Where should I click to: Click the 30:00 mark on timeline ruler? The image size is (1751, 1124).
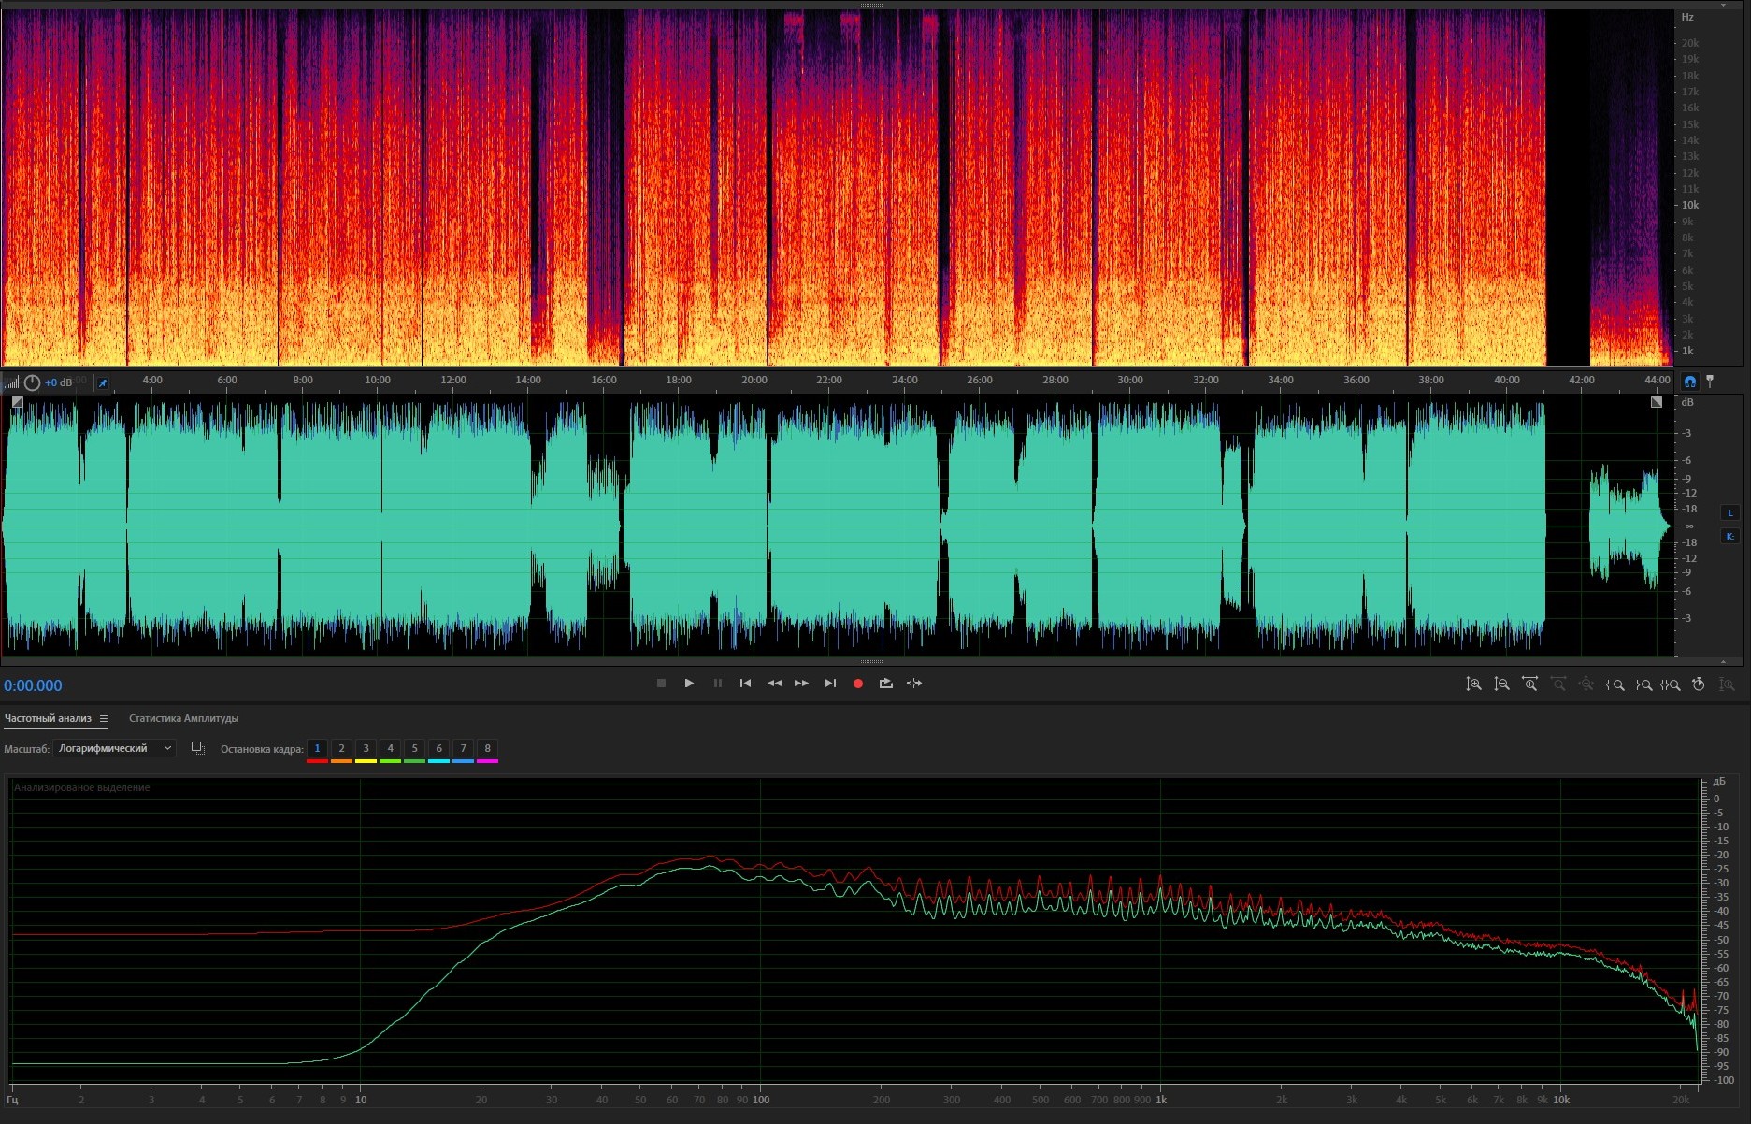tap(1130, 380)
